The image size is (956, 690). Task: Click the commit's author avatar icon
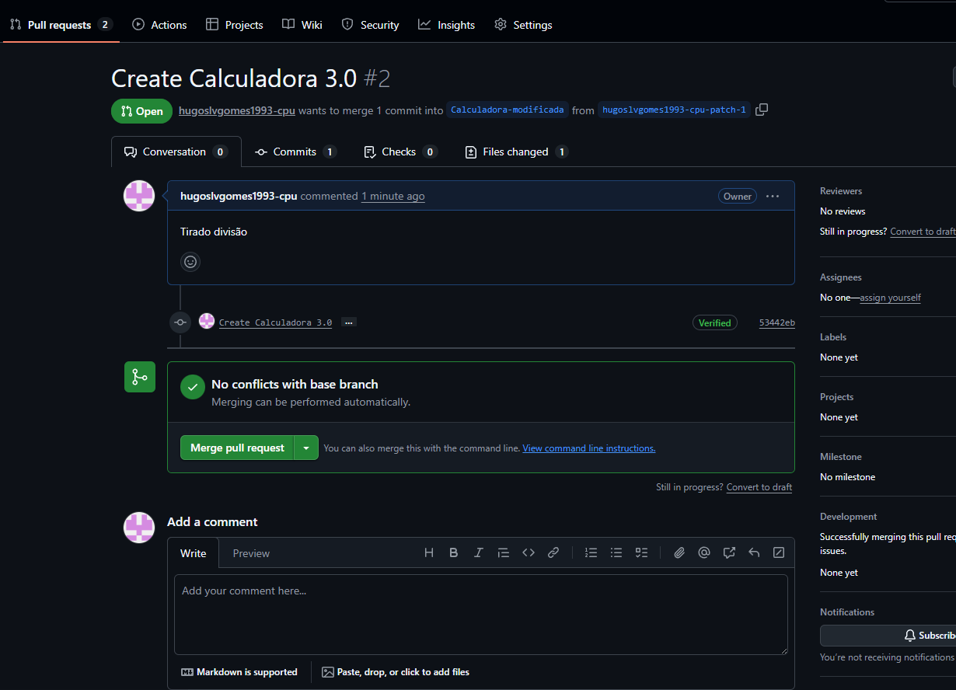[x=207, y=321]
